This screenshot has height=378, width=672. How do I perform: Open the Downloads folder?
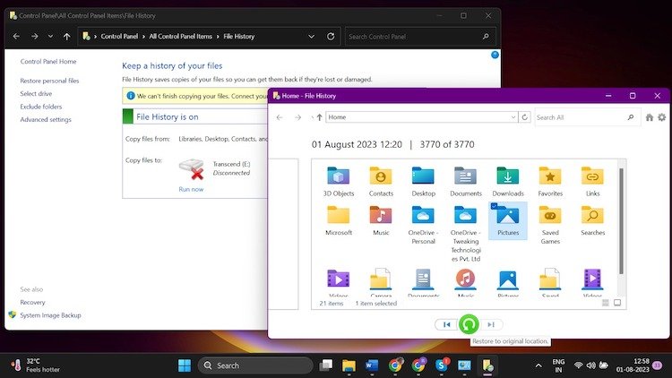(508, 181)
